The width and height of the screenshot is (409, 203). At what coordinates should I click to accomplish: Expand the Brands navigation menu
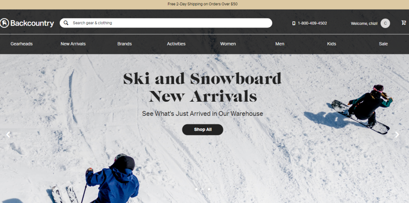tap(125, 44)
